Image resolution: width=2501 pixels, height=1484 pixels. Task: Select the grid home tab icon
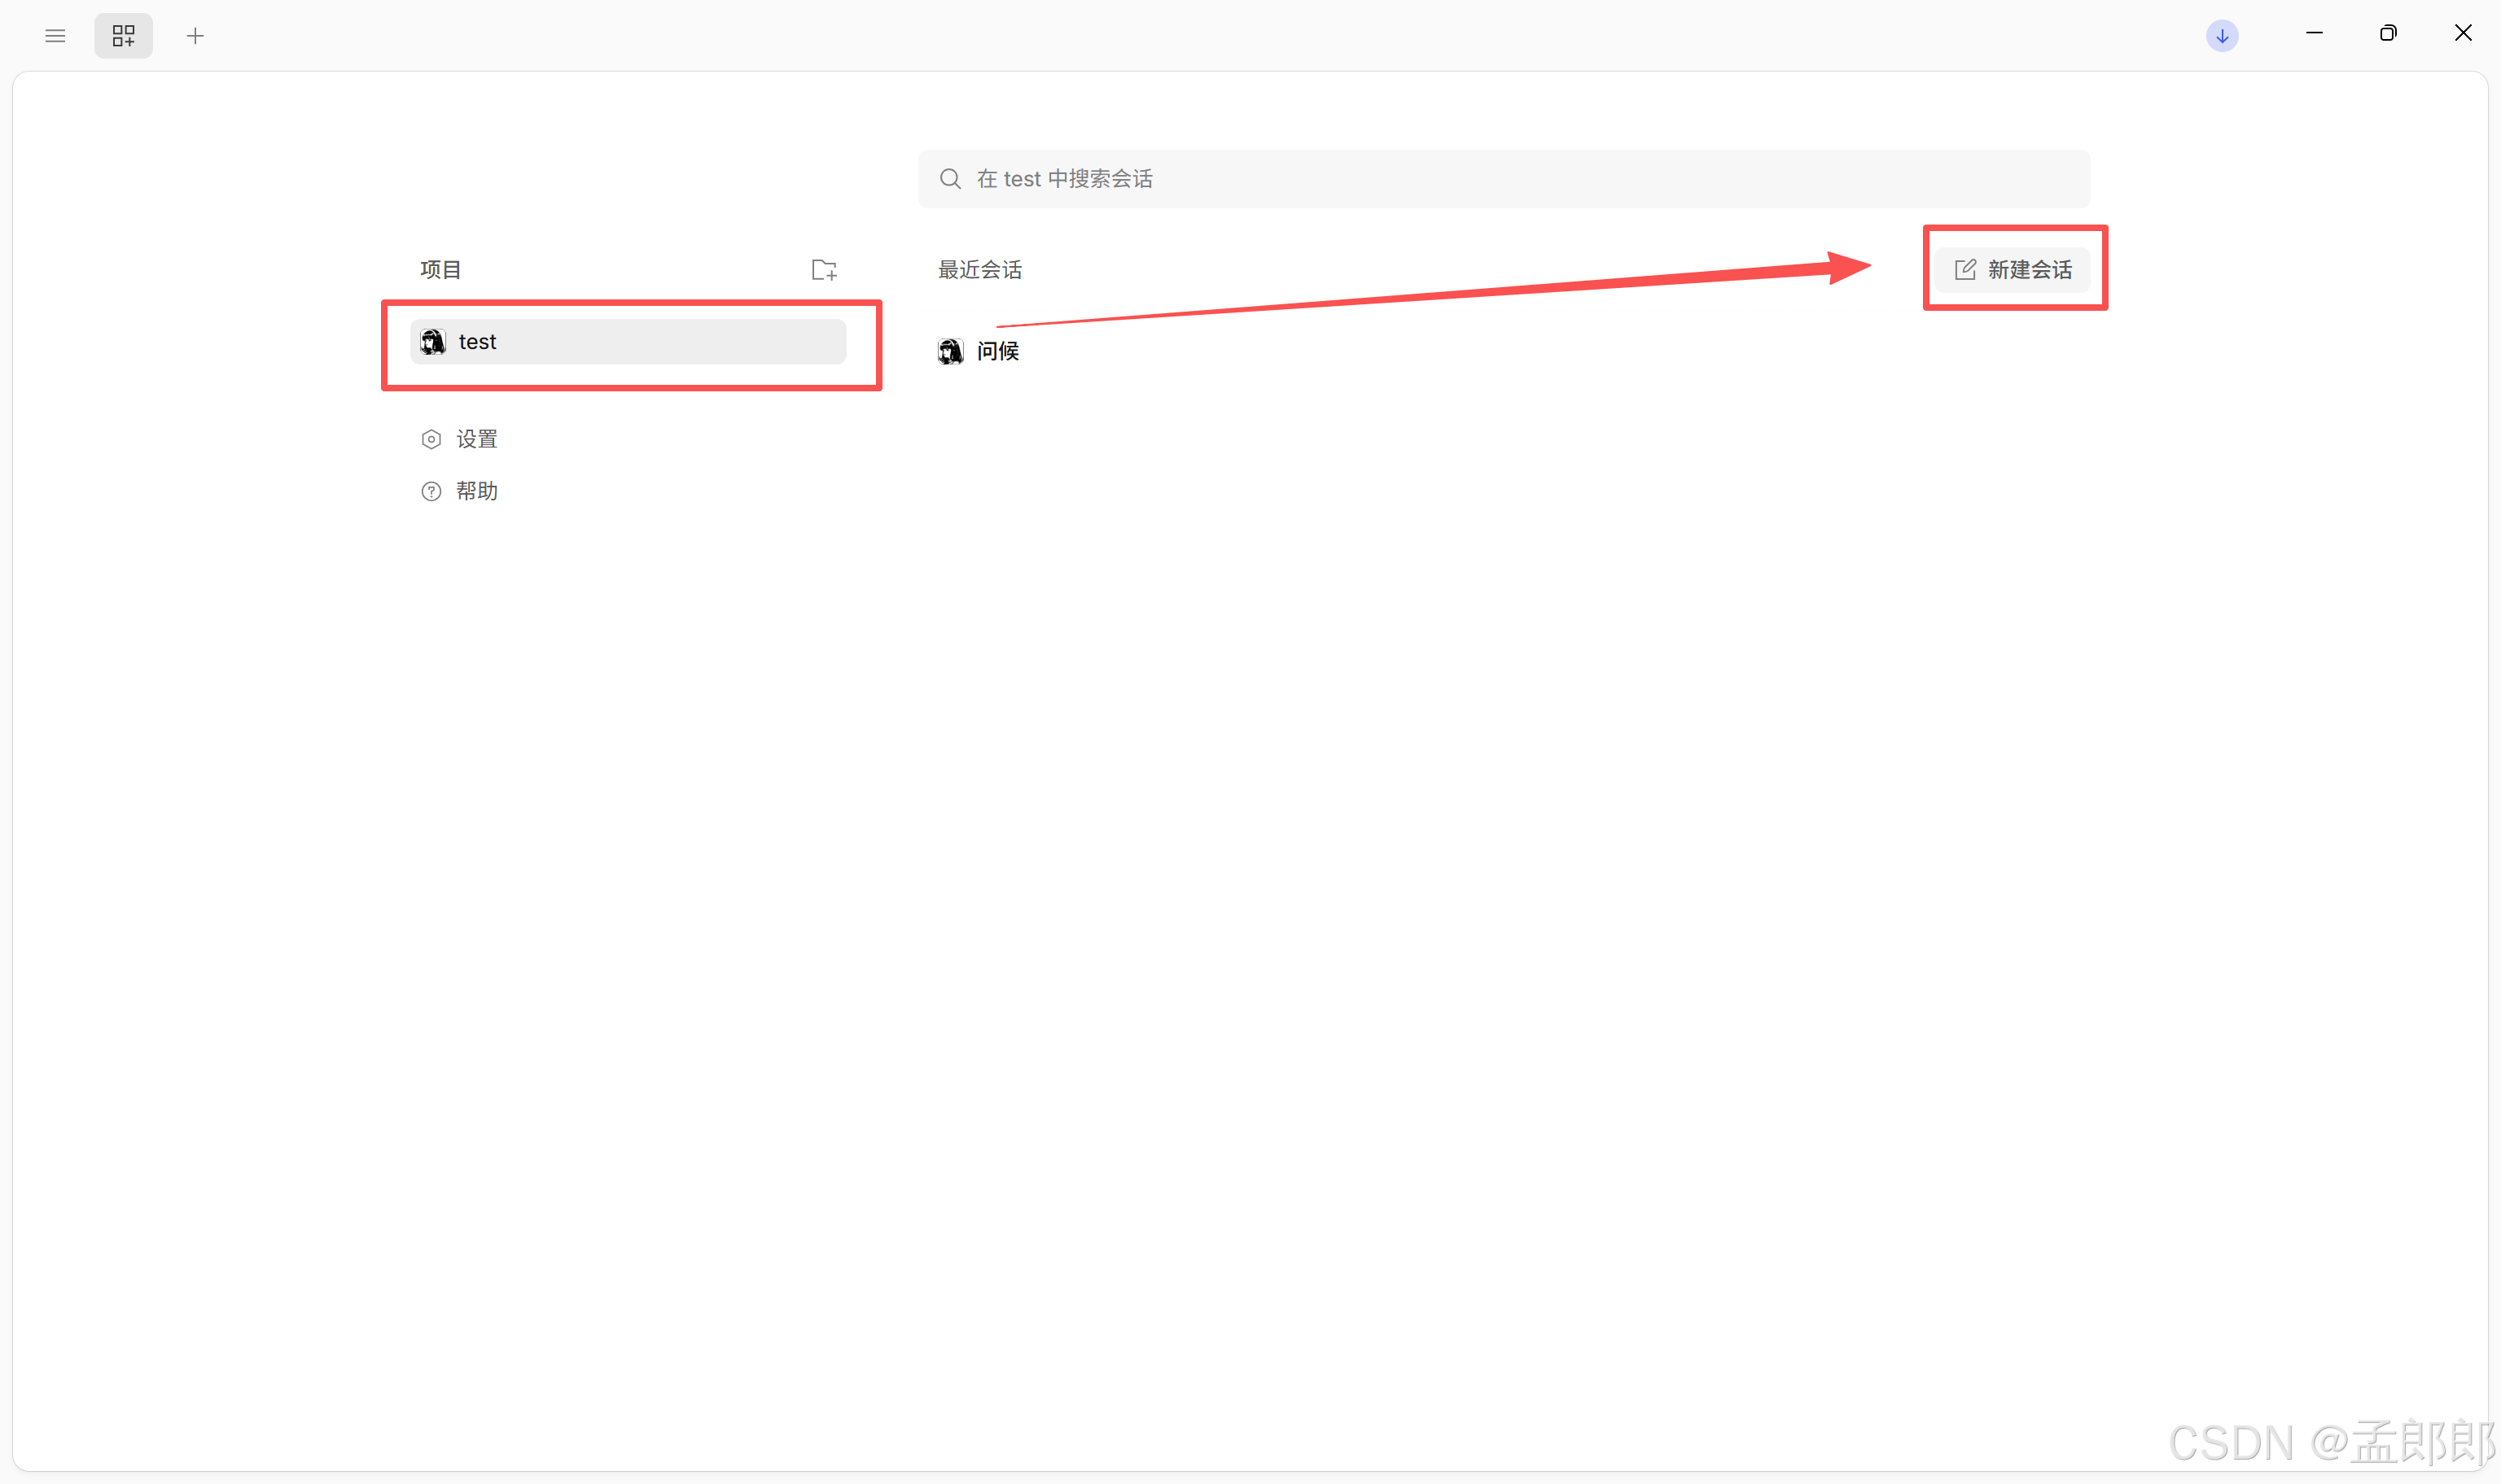[x=123, y=36]
